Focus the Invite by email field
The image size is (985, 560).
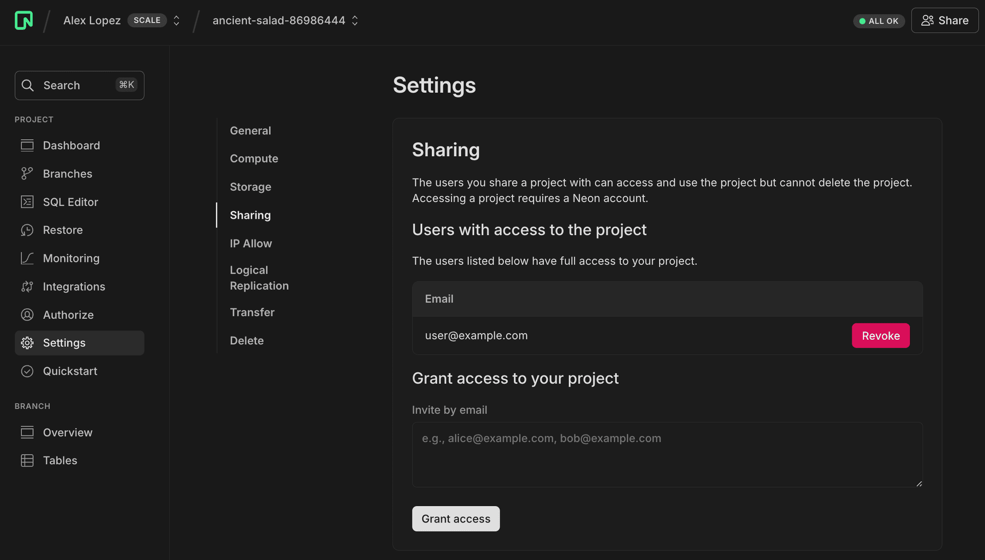[x=667, y=454]
